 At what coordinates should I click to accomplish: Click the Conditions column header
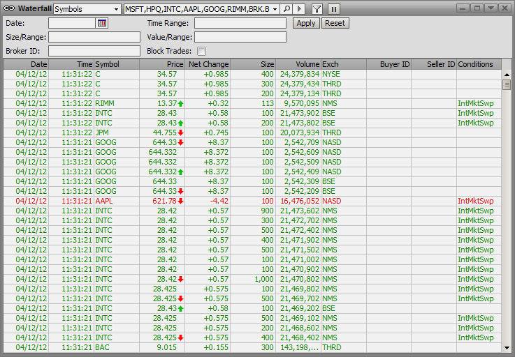(x=479, y=64)
